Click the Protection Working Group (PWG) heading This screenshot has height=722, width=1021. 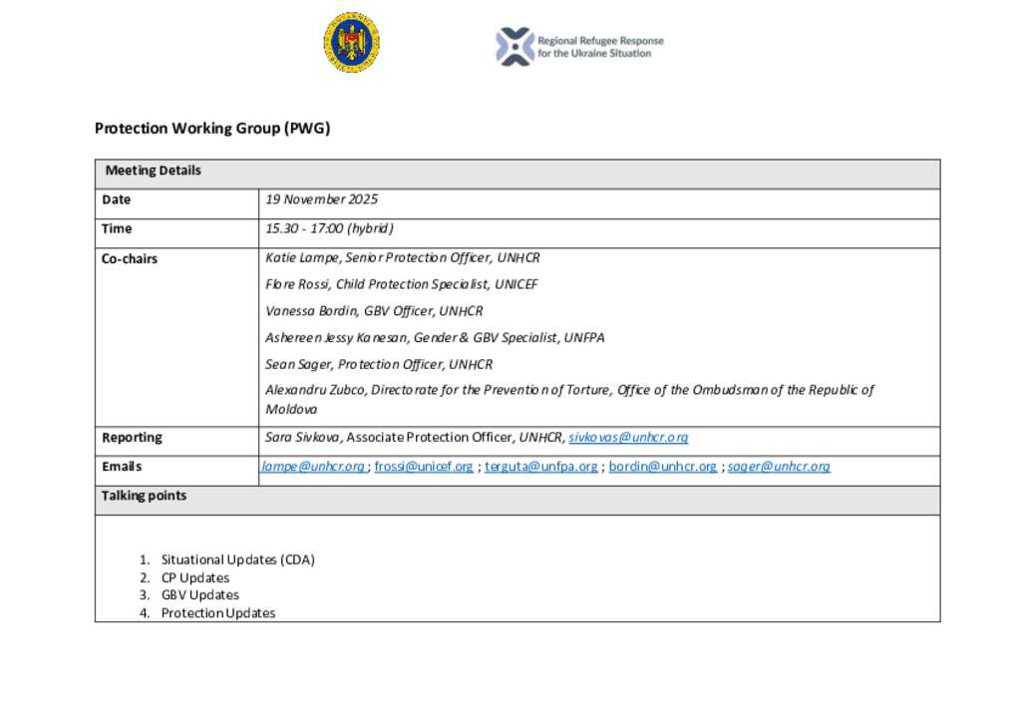212,129
